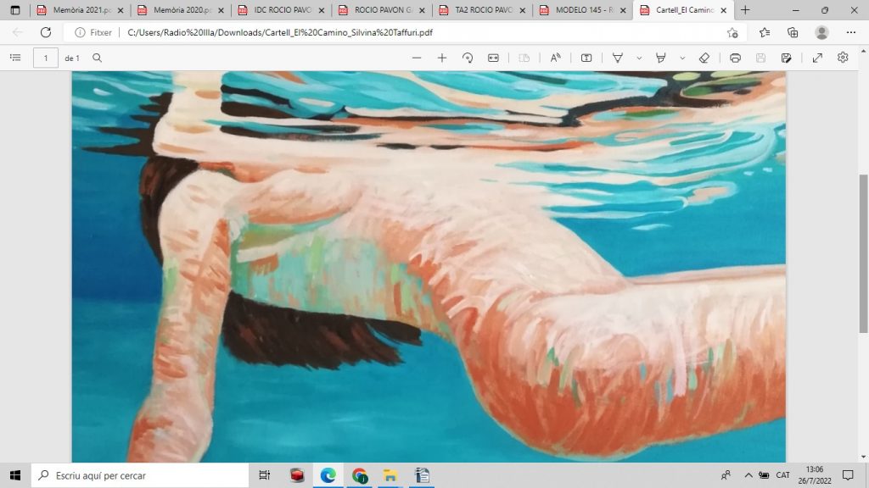
Task: Switch to the ROCIO PAVON G tab
Action: click(384, 10)
